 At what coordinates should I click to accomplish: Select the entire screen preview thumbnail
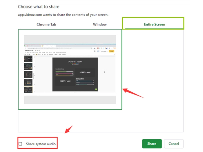click(x=70, y=69)
